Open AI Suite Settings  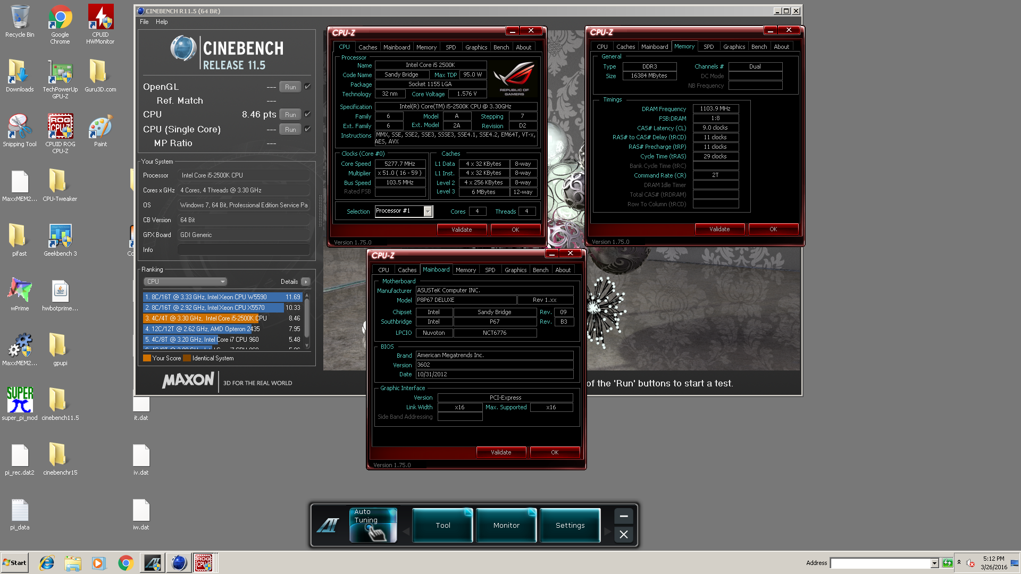[x=570, y=525]
